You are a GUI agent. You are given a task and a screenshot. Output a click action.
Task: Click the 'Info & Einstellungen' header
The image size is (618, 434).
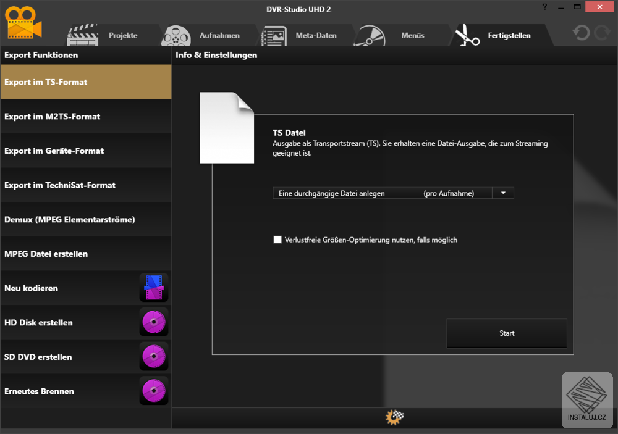tap(216, 55)
